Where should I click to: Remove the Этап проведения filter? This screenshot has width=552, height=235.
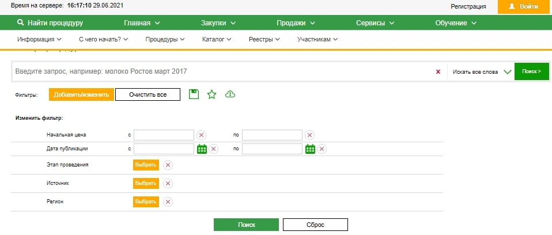(168, 165)
